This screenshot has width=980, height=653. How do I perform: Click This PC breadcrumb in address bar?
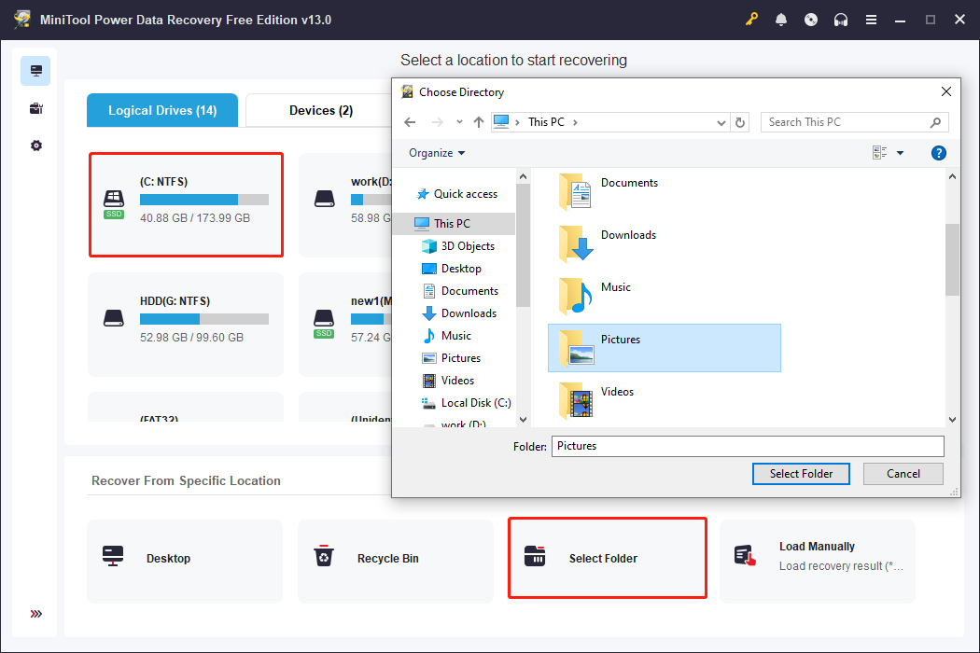point(546,122)
